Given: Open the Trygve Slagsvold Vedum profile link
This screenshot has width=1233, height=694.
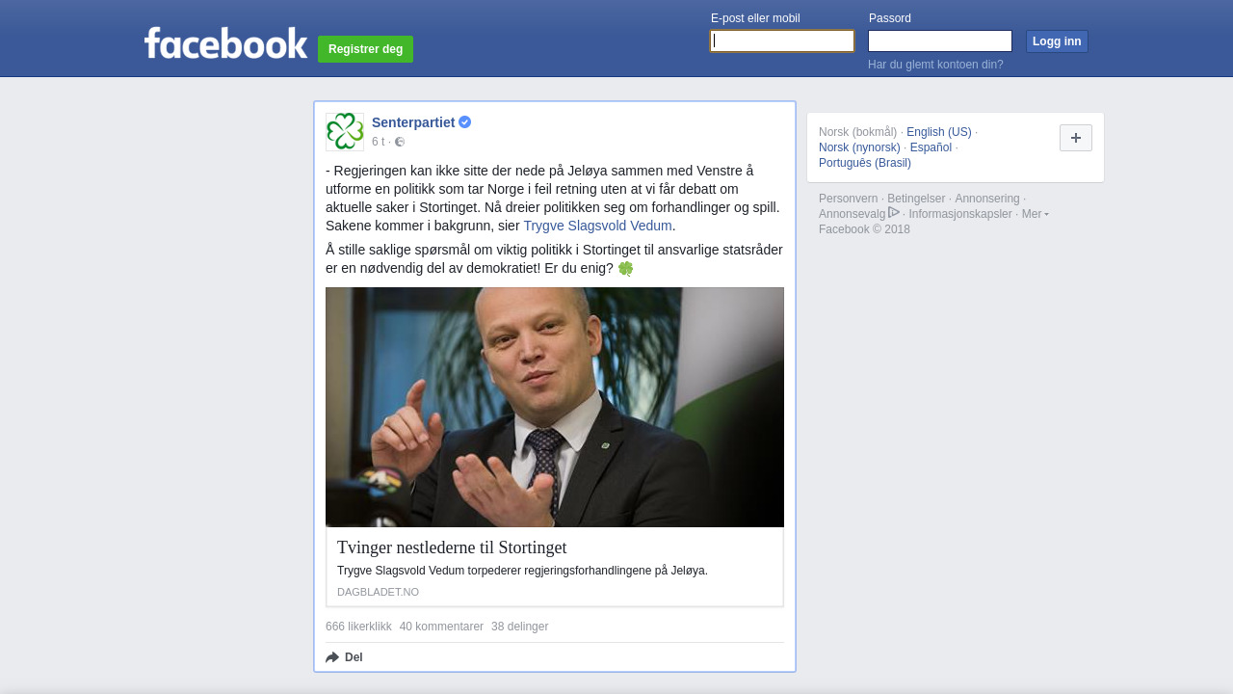Looking at the screenshot, I should click(x=597, y=226).
